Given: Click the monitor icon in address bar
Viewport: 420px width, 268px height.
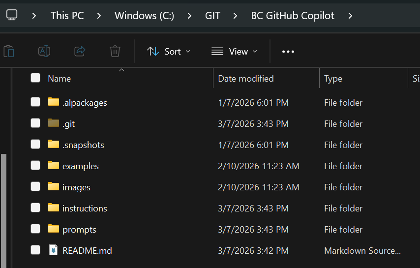Looking at the screenshot, I should click(12, 16).
